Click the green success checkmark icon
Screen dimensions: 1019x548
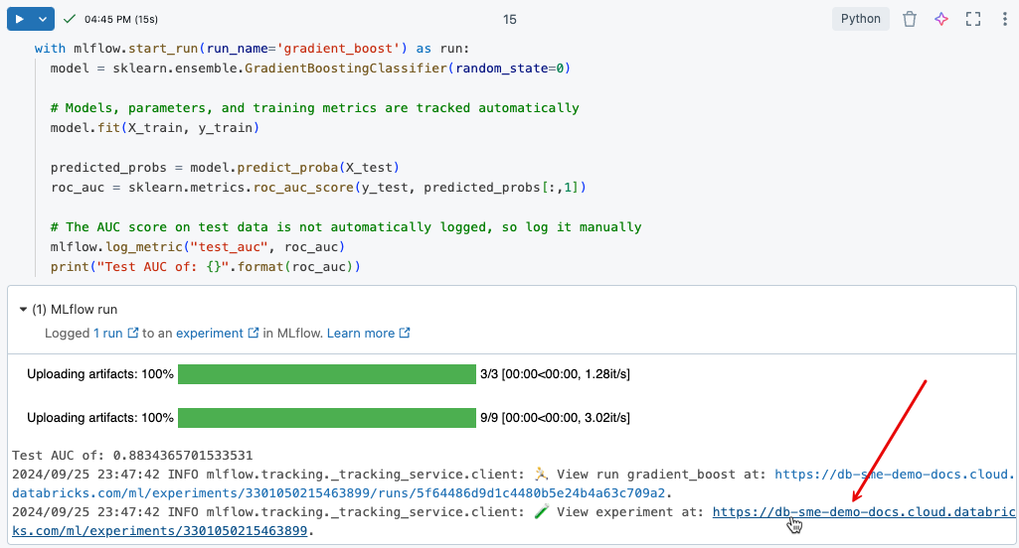[x=69, y=19]
